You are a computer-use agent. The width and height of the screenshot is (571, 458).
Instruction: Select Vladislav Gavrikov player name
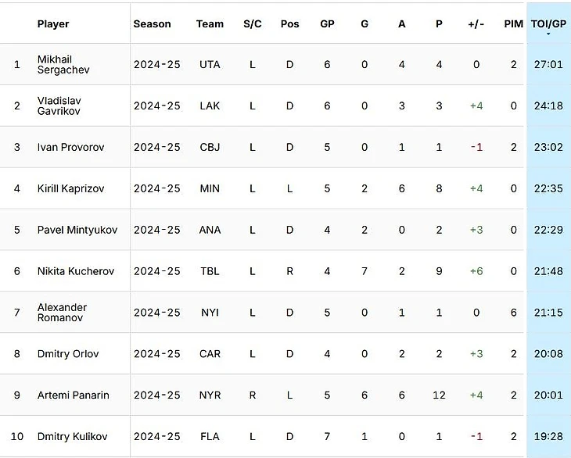point(59,106)
